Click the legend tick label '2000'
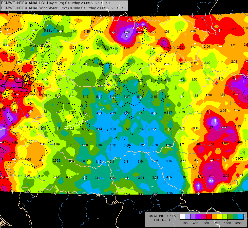 [238, 223]
